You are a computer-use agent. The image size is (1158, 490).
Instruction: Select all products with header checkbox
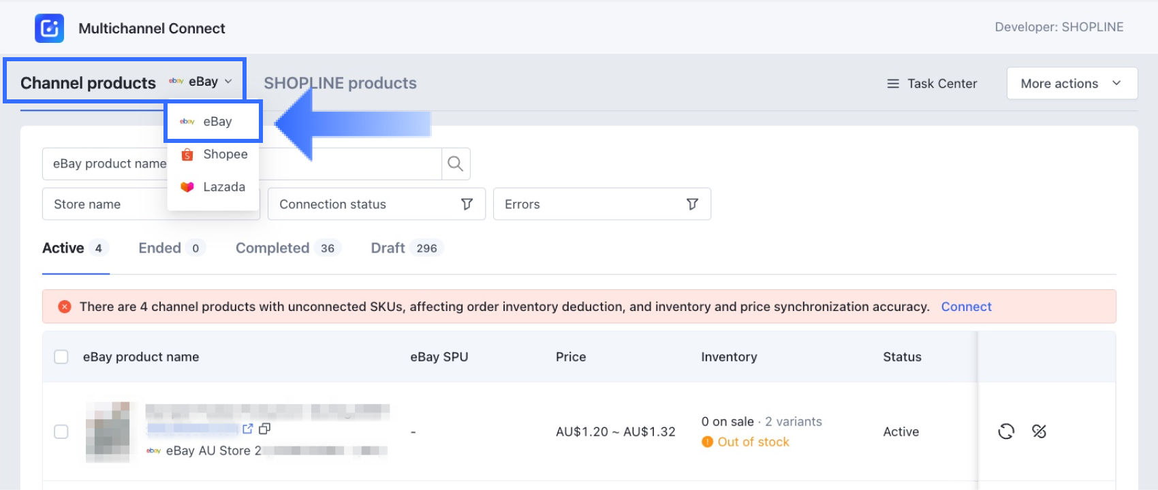pos(61,357)
